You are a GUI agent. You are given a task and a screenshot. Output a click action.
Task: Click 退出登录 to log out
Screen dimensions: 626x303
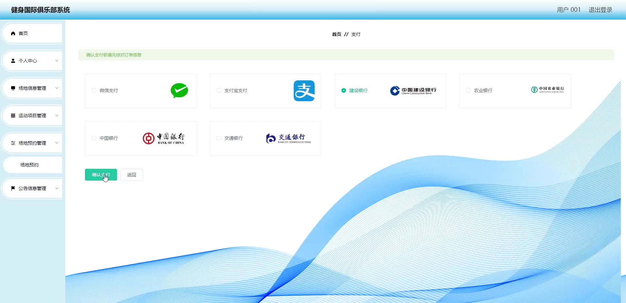(601, 10)
